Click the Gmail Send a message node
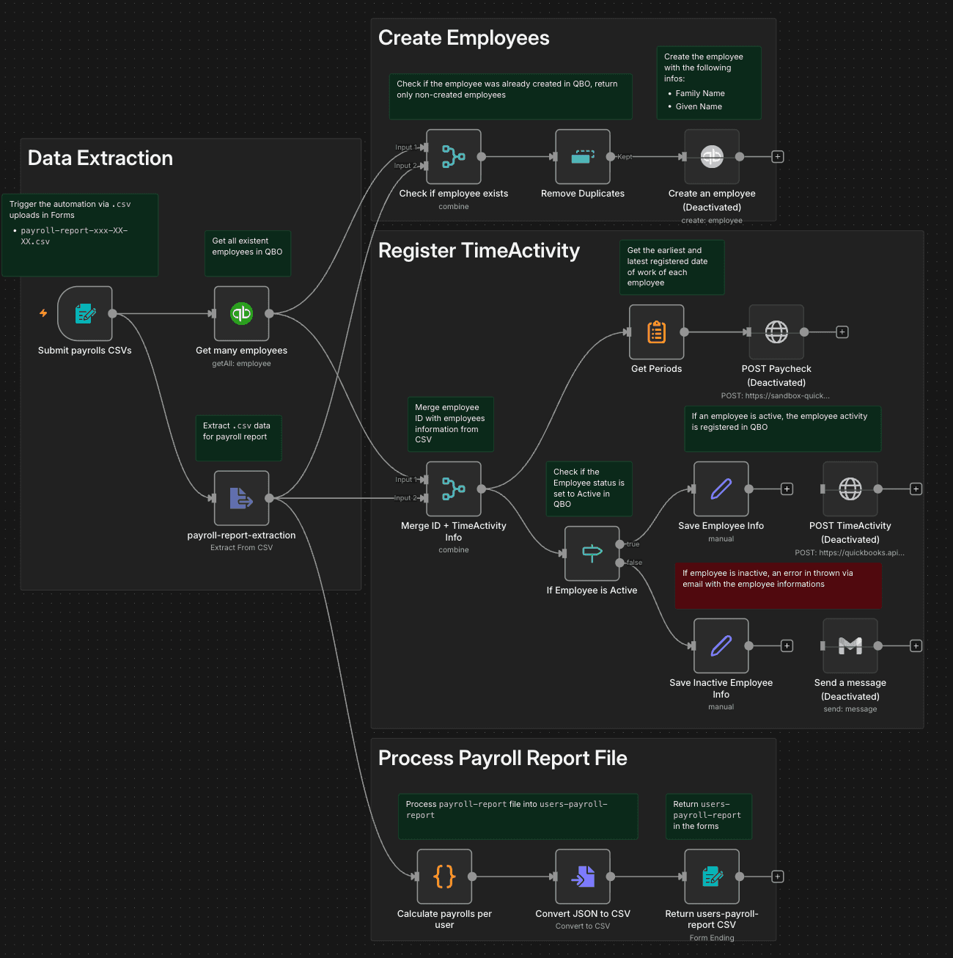 tap(850, 646)
